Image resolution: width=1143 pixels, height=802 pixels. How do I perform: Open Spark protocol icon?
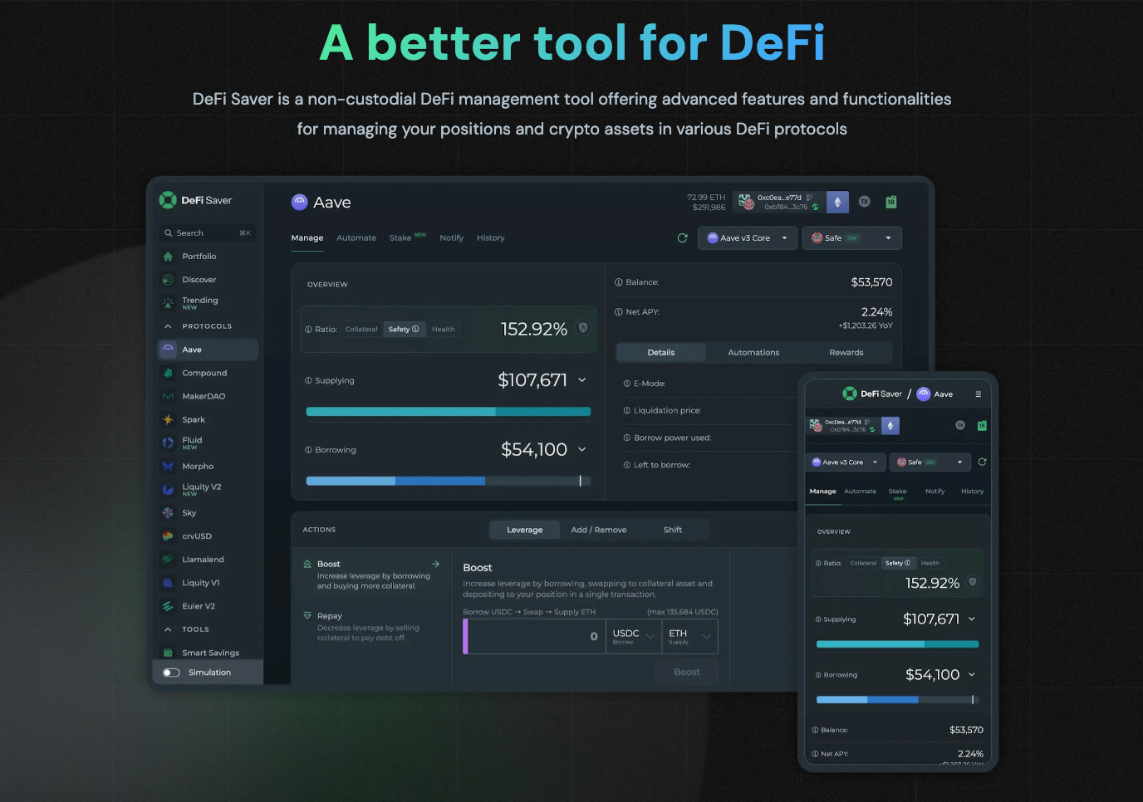pos(169,419)
